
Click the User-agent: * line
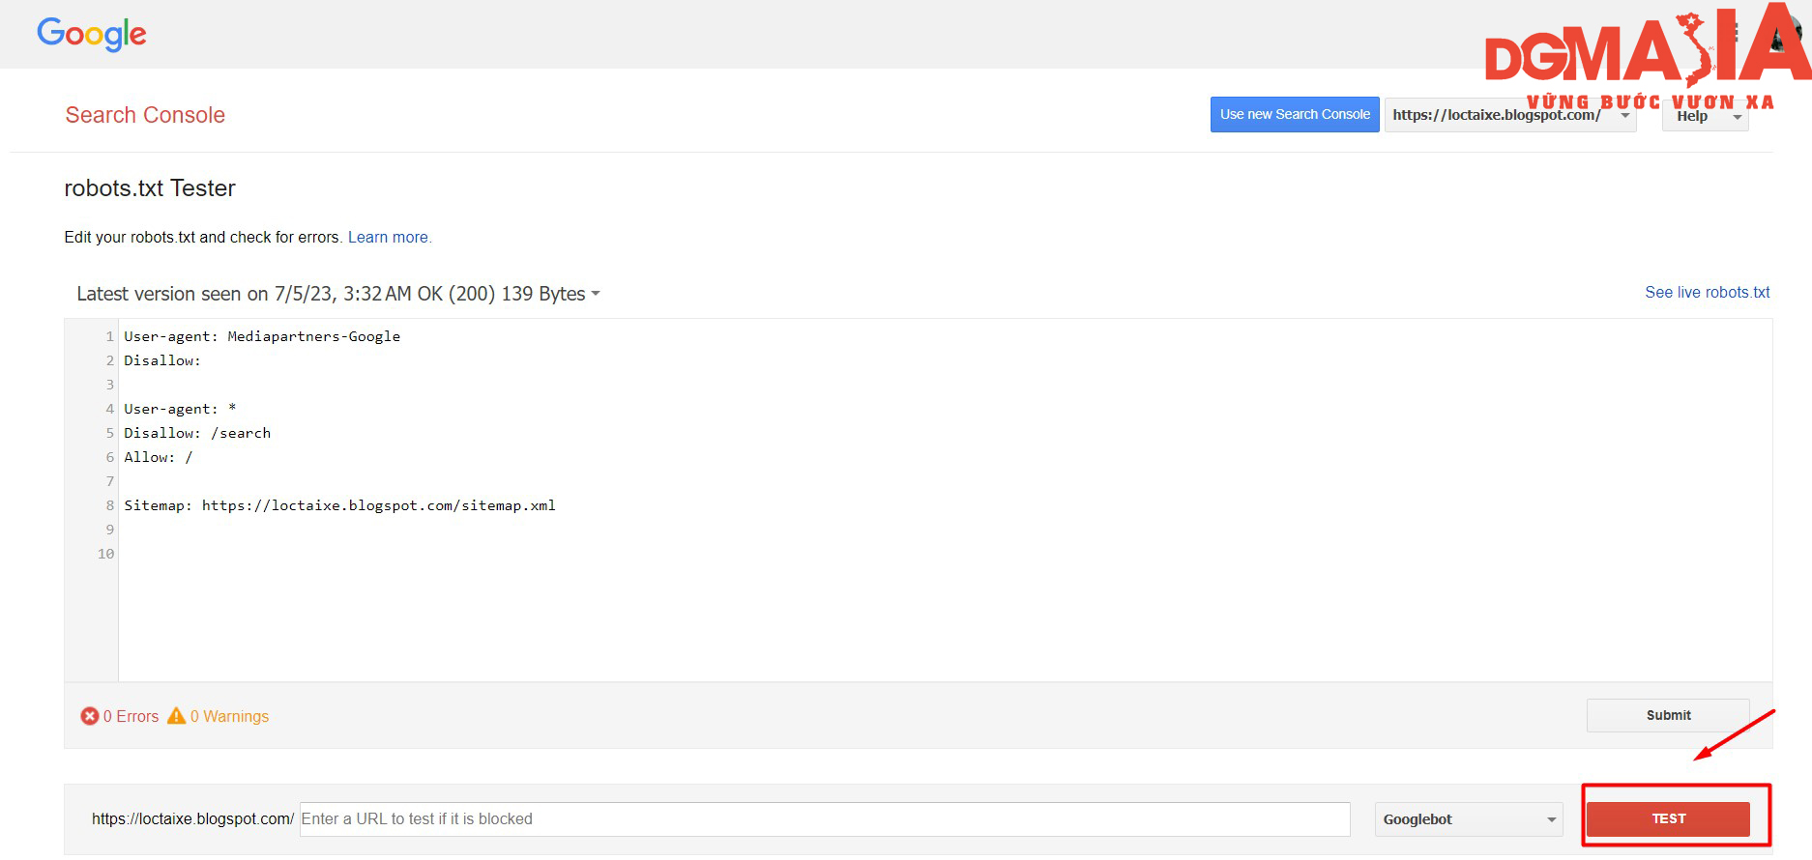pos(180,409)
